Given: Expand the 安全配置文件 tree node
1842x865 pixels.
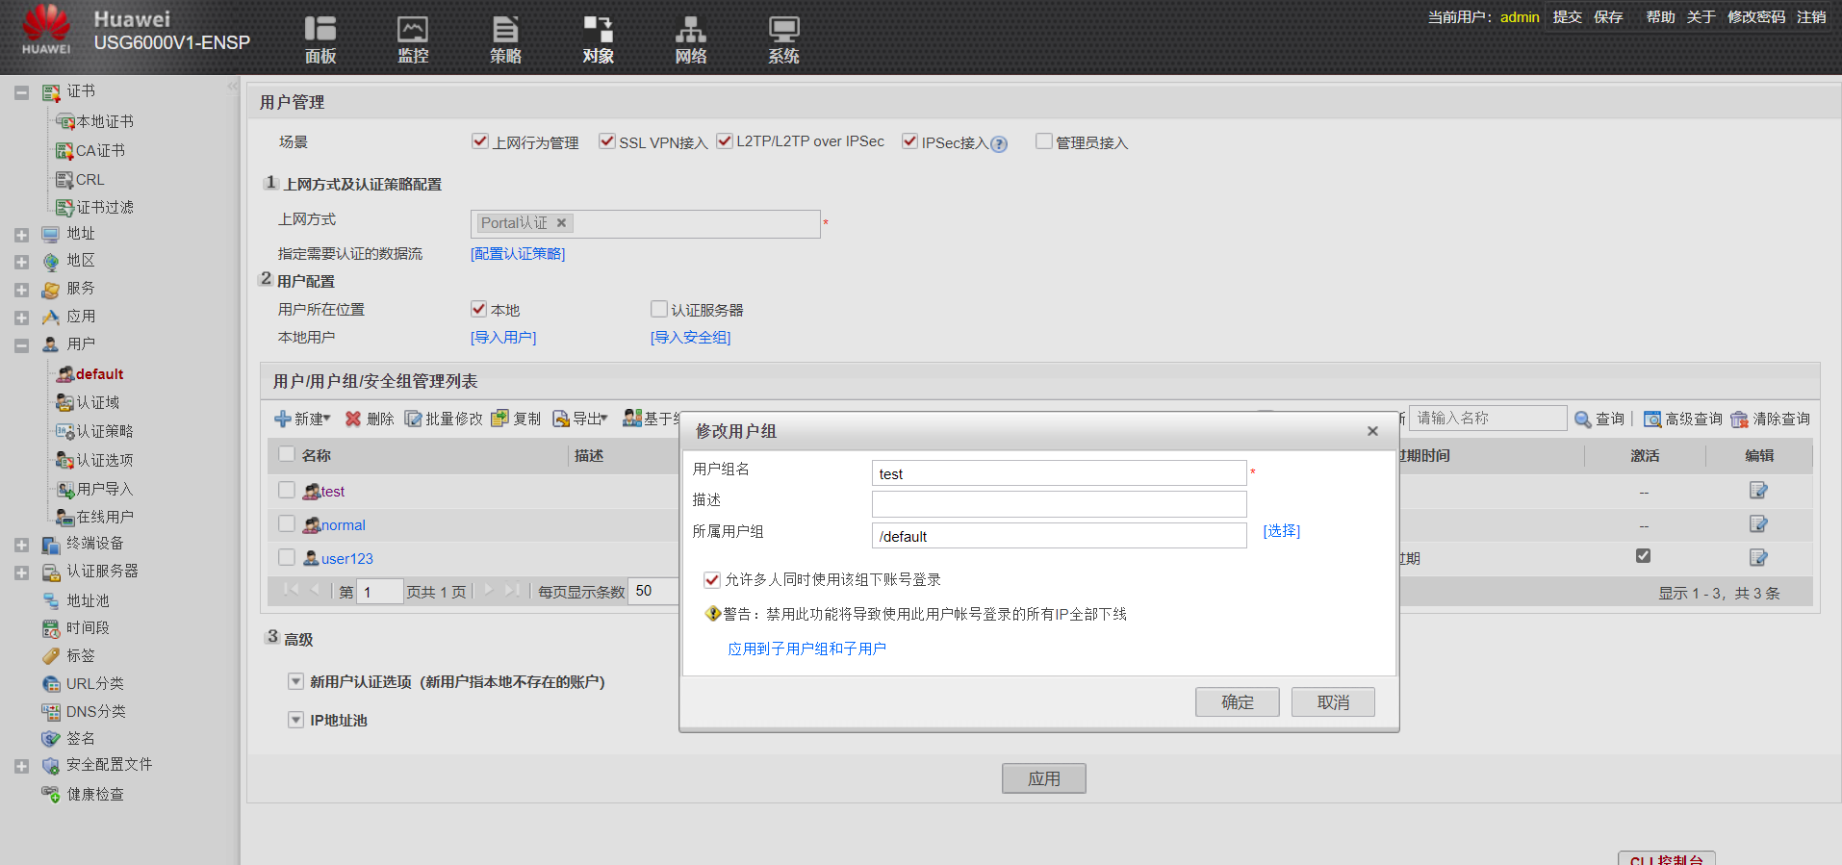Looking at the screenshot, I should coord(21,766).
